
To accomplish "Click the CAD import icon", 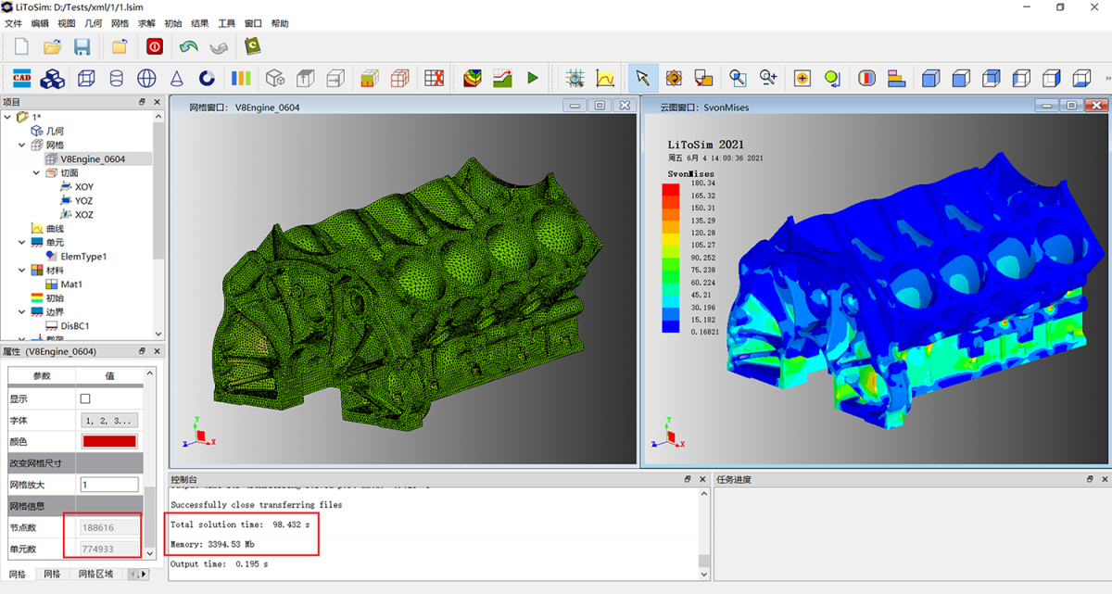I will (x=22, y=79).
